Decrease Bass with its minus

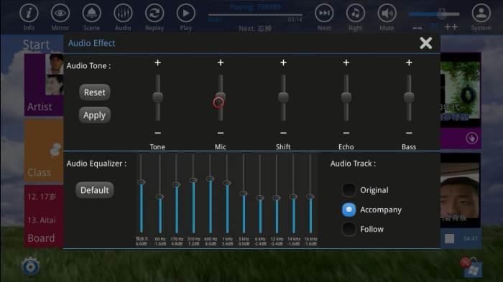(x=409, y=133)
